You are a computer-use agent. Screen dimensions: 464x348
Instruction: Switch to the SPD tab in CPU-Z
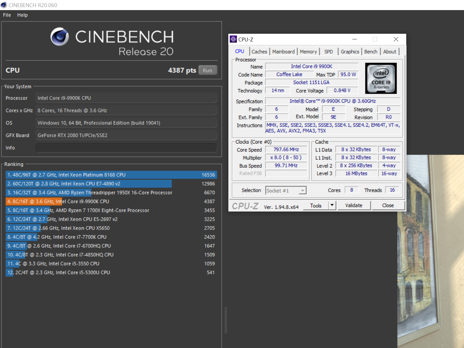[328, 51]
